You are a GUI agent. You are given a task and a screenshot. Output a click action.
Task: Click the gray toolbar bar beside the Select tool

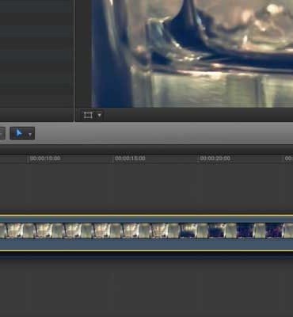(x=164, y=133)
